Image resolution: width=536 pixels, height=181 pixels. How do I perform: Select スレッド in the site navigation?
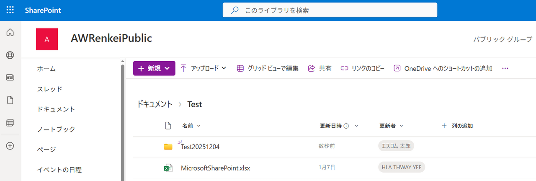tap(49, 89)
